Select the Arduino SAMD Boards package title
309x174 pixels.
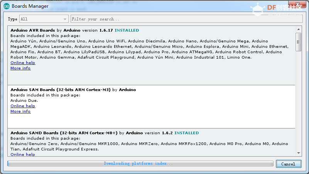click(x=64, y=133)
